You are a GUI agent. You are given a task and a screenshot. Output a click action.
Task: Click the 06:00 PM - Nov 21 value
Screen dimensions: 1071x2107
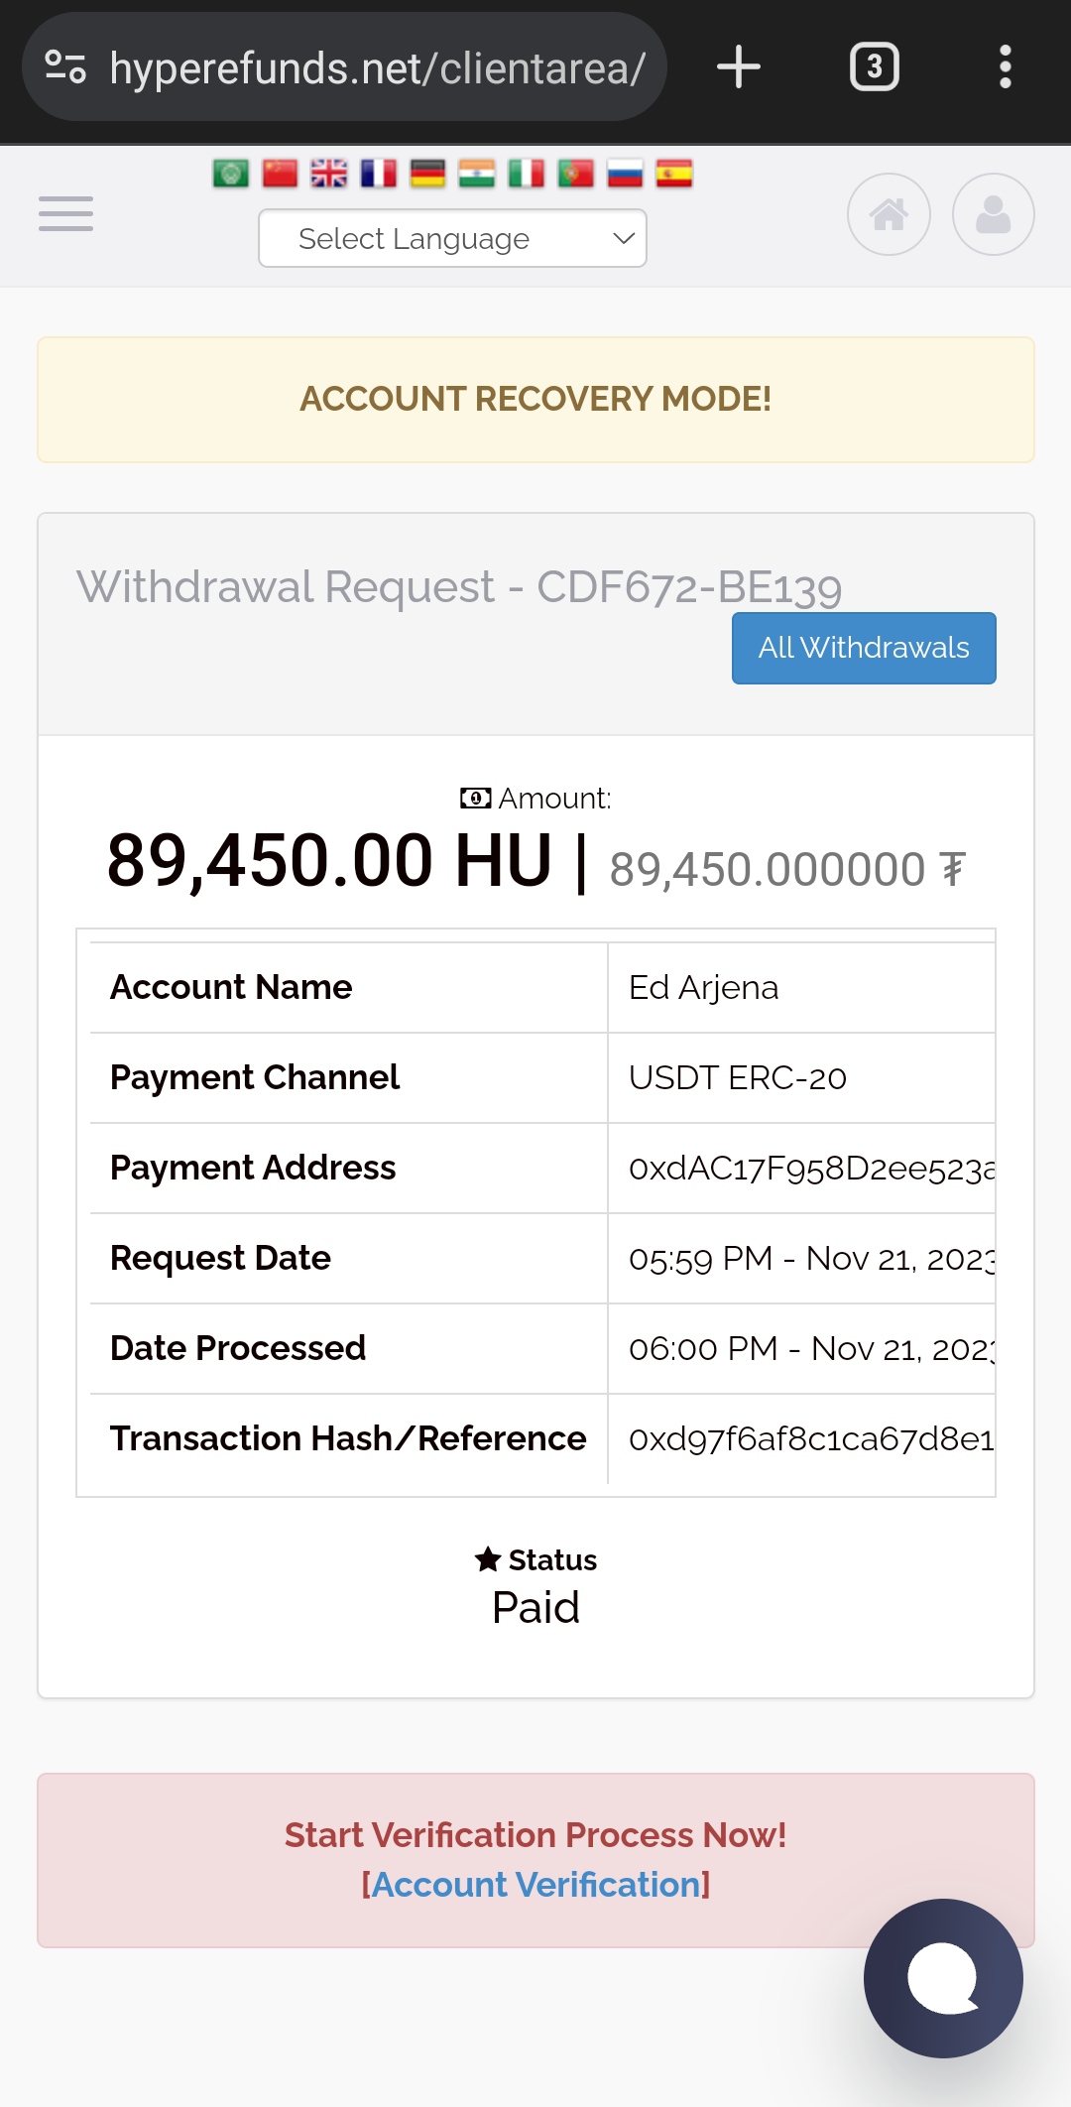click(811, 1349)
